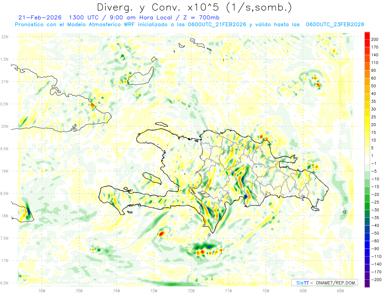The image size is (382, 295).
Task: Click the '22N' latitude label
Action: [5, 37]
